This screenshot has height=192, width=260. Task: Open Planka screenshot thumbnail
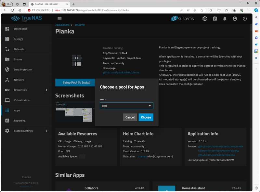[x=75, y=112]
